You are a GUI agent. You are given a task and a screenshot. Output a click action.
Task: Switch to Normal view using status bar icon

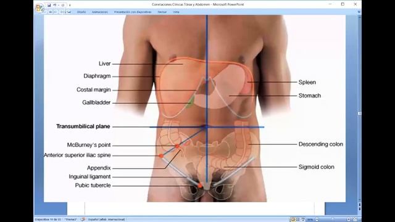(x=293, y=220)
